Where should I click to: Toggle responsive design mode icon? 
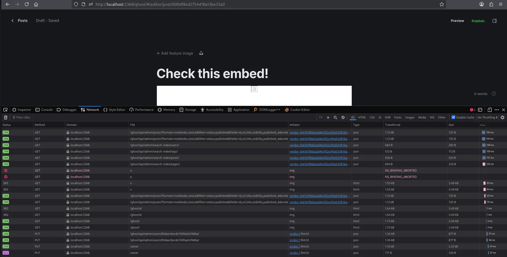click(489, 110)
